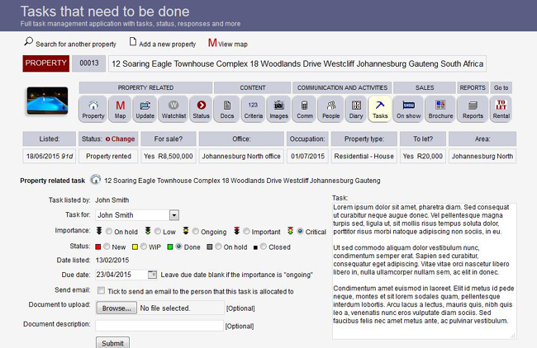Click the SALES section tab

tap(425, 87)
